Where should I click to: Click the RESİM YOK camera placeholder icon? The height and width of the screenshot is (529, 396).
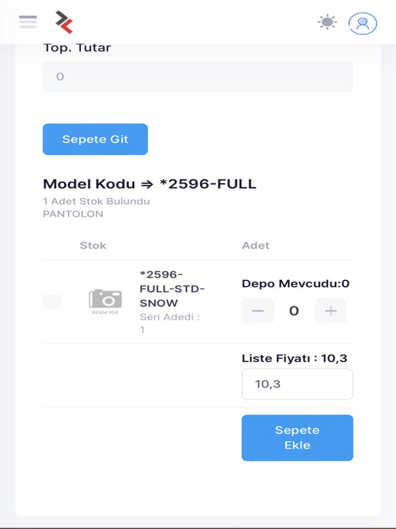105,301
